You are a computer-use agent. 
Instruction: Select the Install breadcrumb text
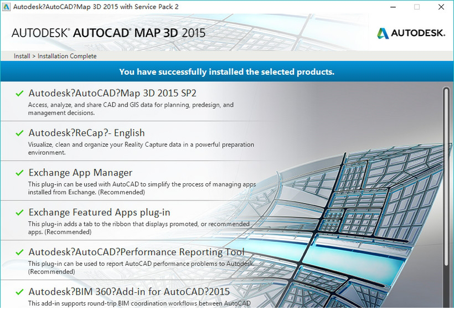point(22,56)
